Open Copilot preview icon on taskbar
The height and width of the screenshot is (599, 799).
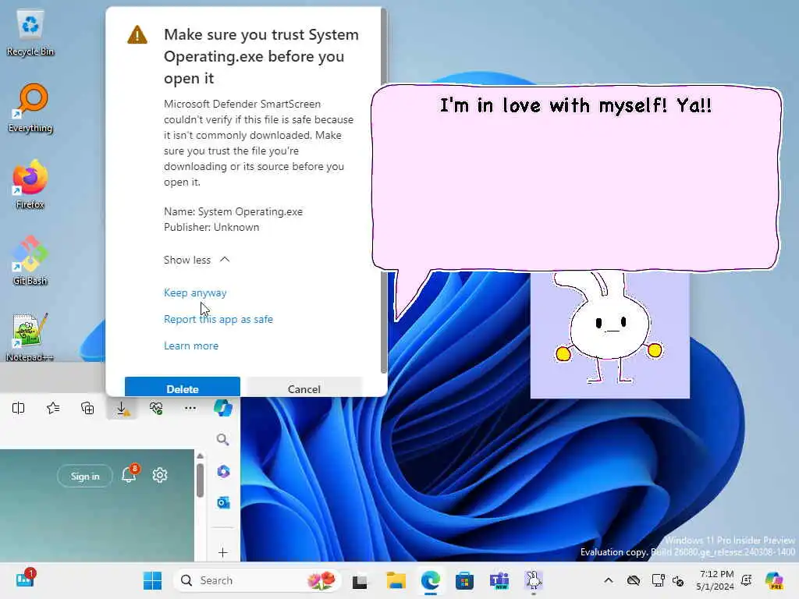[x=774, y=580]
